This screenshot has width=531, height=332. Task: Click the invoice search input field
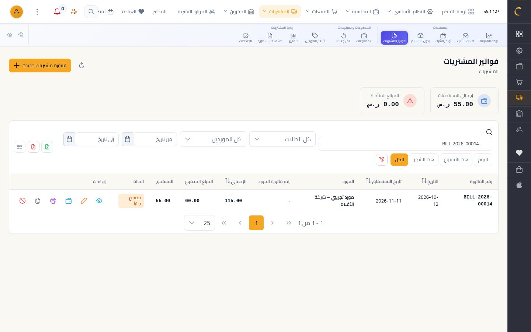click(405, 144)
